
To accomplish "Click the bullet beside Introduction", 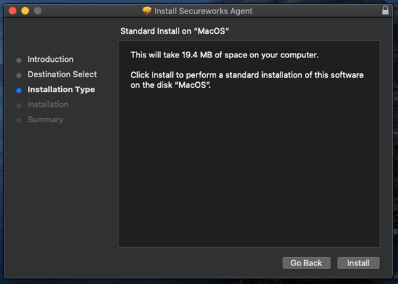I will point(19,60).
